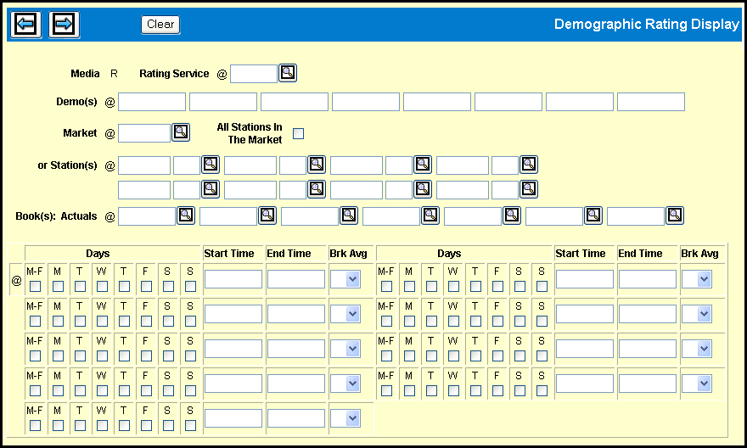This screenshot has width=747, height=448.
Task: Check M in third right daypart row
Action: pos(409,356)
